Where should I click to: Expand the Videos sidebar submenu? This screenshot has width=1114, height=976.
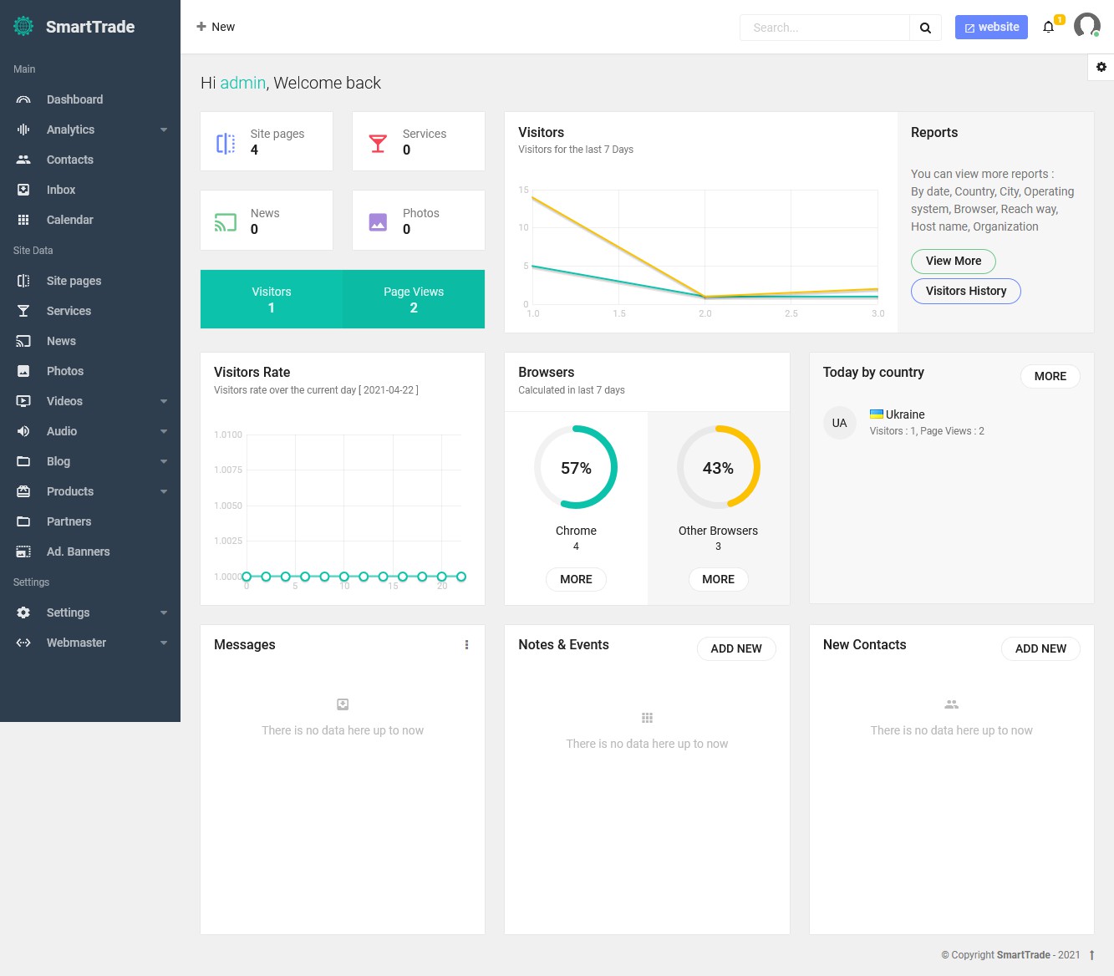pos(90,401)
